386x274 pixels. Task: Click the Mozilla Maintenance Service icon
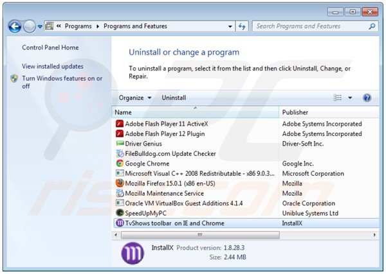point(120,194)
